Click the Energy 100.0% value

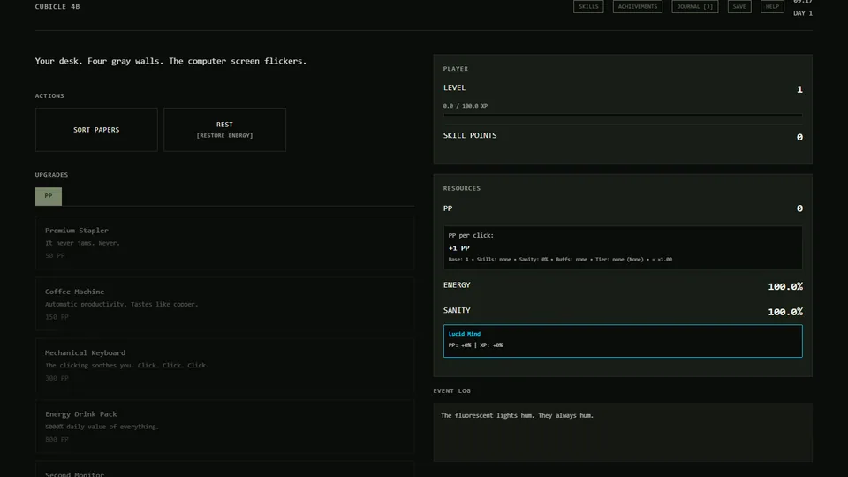click(x=785, y=286)
